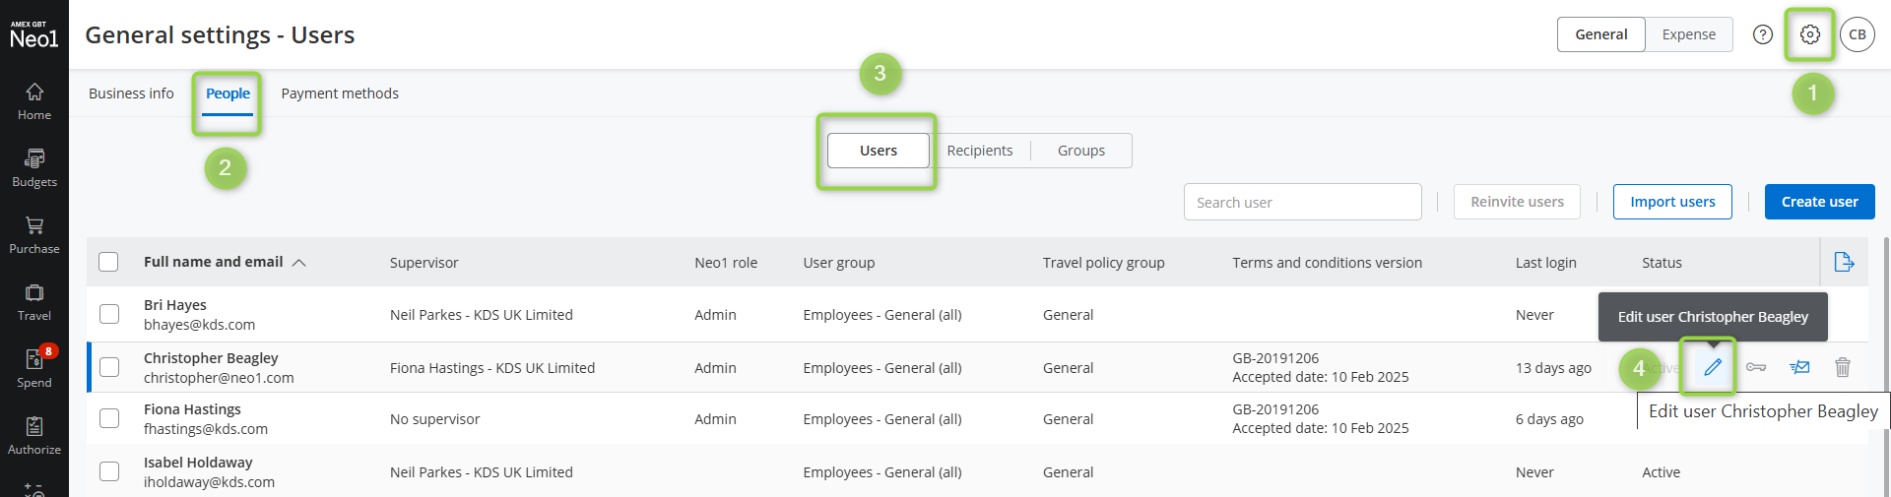Open the settings gear icon
The image size is (1891, 497).
(x=1809, y=34)
